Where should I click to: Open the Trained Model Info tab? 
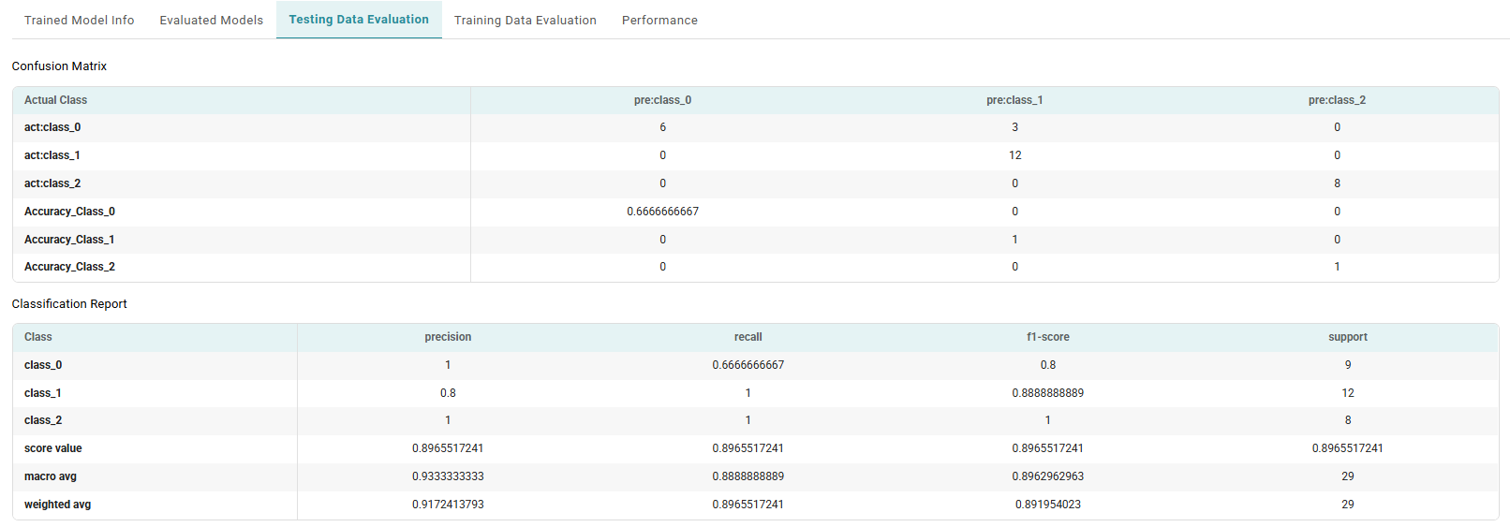tap(79, 20)
